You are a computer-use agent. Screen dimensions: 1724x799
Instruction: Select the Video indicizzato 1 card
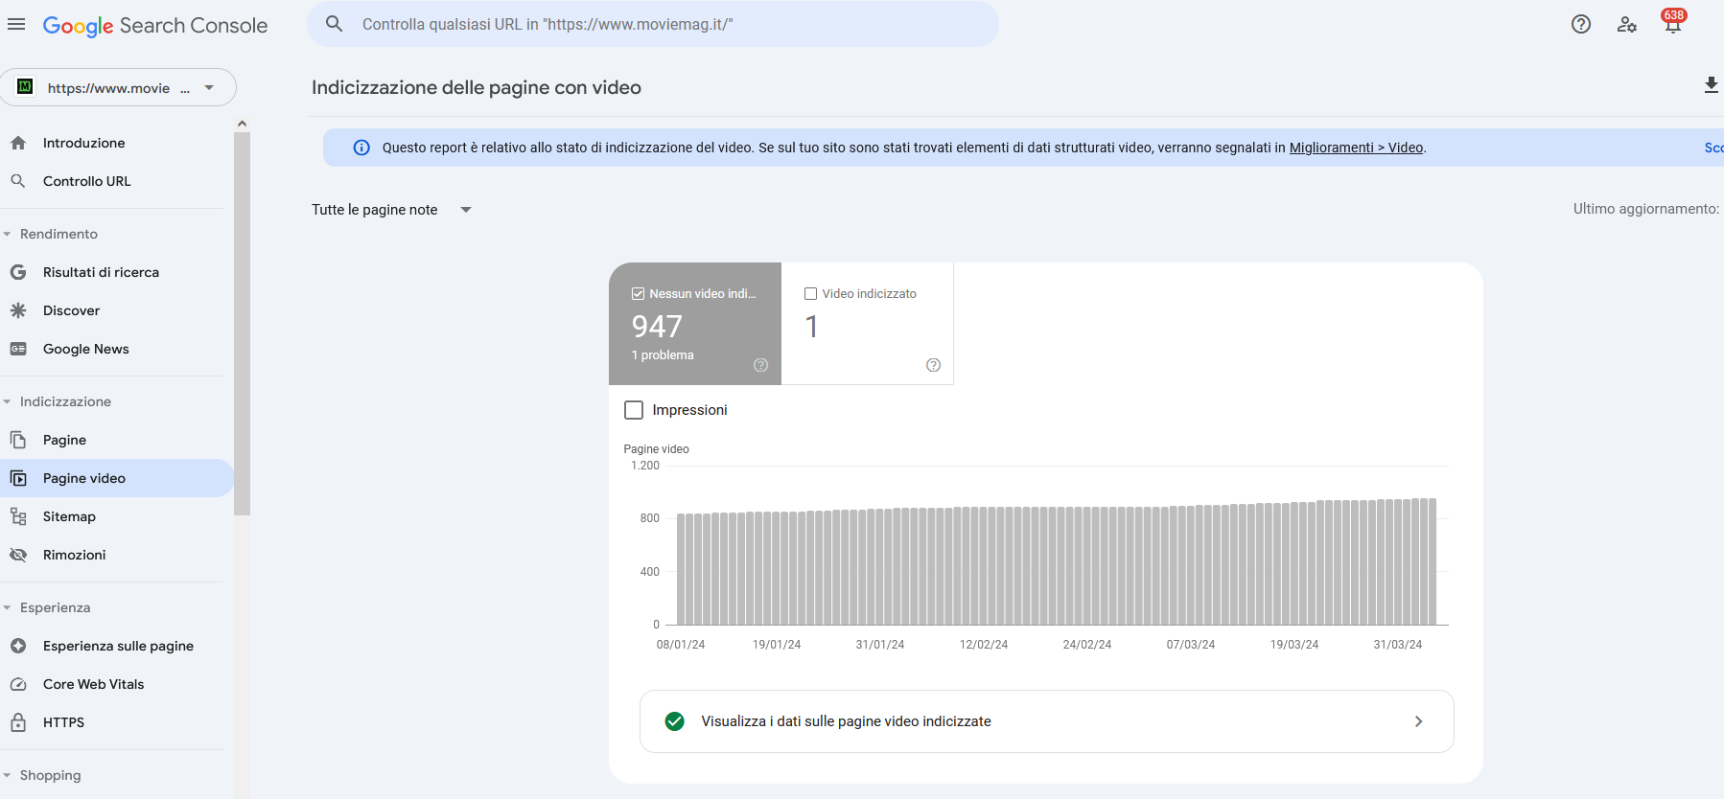coord(868,324)
